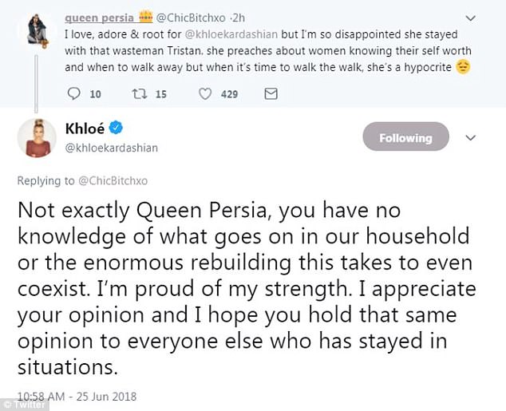Viewport: 506px width, 411px height.
Task: Retweet the queen persia tweet
Action: (141, 94)
